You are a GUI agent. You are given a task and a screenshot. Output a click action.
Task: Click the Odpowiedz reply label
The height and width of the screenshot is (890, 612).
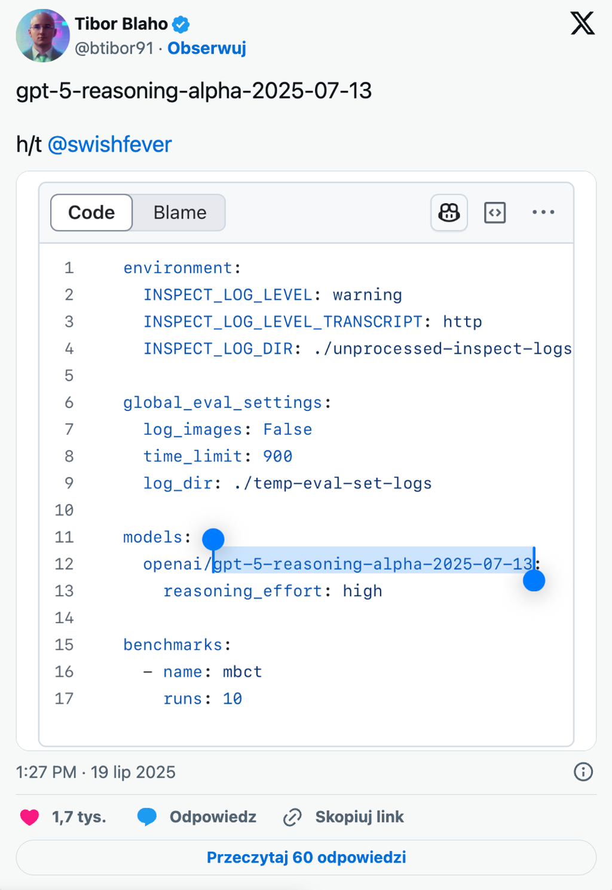click(213, 817)
